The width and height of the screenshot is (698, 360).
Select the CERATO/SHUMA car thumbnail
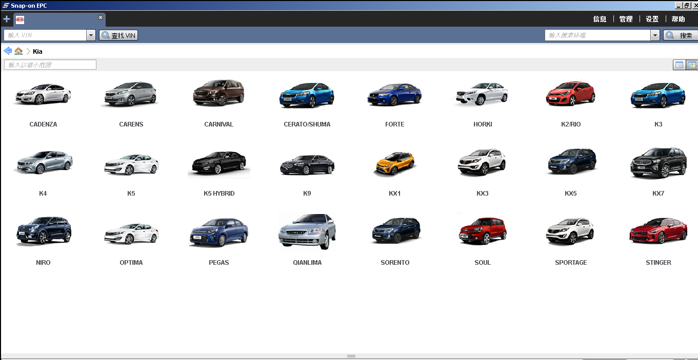click(x=307, y=95)
